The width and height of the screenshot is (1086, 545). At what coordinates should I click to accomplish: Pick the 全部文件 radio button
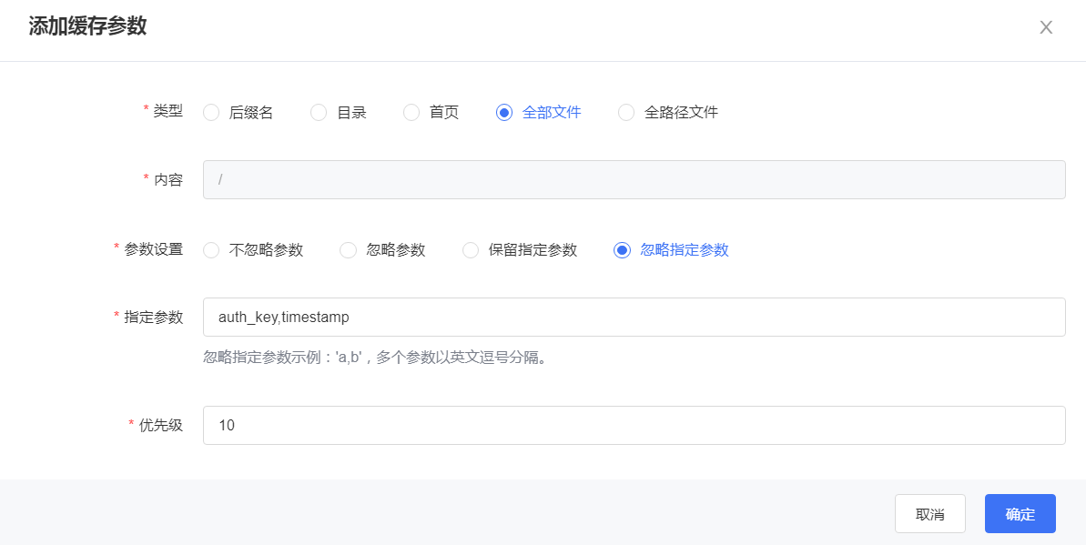point(504,113)
